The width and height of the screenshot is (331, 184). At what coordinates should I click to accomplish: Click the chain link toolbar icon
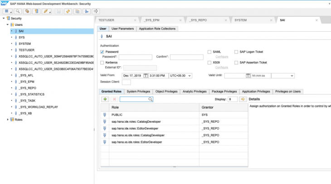[46, 11]
